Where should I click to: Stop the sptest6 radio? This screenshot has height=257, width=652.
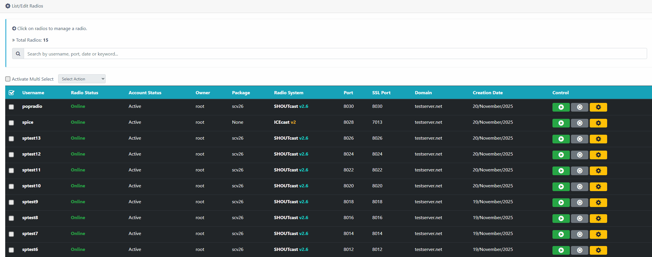tap(580, 250)
